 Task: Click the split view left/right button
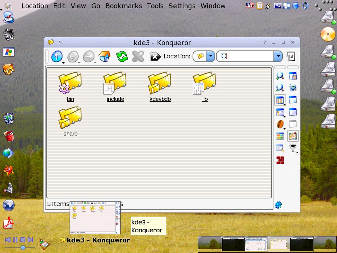(x=293, y=112)
